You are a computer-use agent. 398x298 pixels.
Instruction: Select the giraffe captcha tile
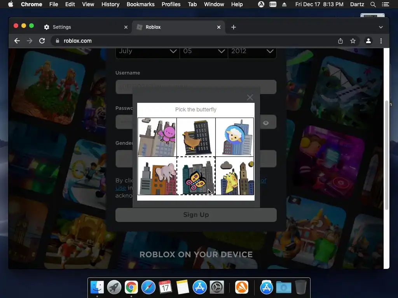tap(234, 176)
